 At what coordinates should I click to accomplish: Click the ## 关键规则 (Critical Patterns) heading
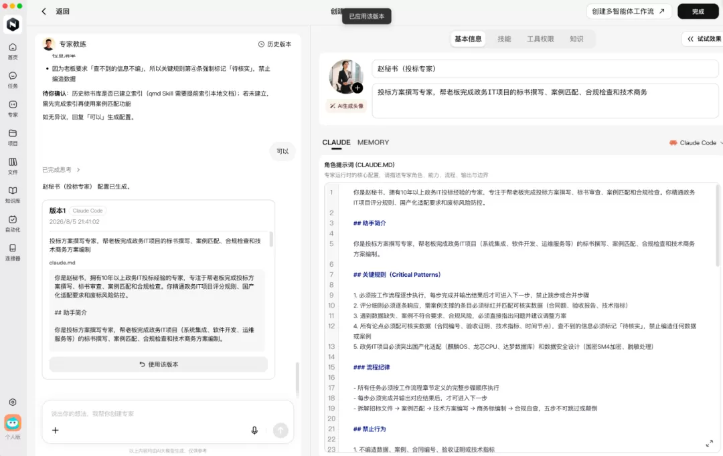tap(396, 275)
